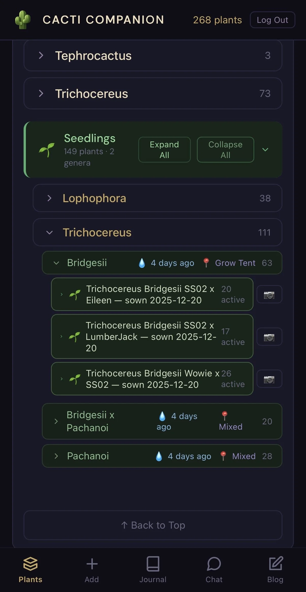
Task: Tap the Add plus icon
Action: (92, 564)
